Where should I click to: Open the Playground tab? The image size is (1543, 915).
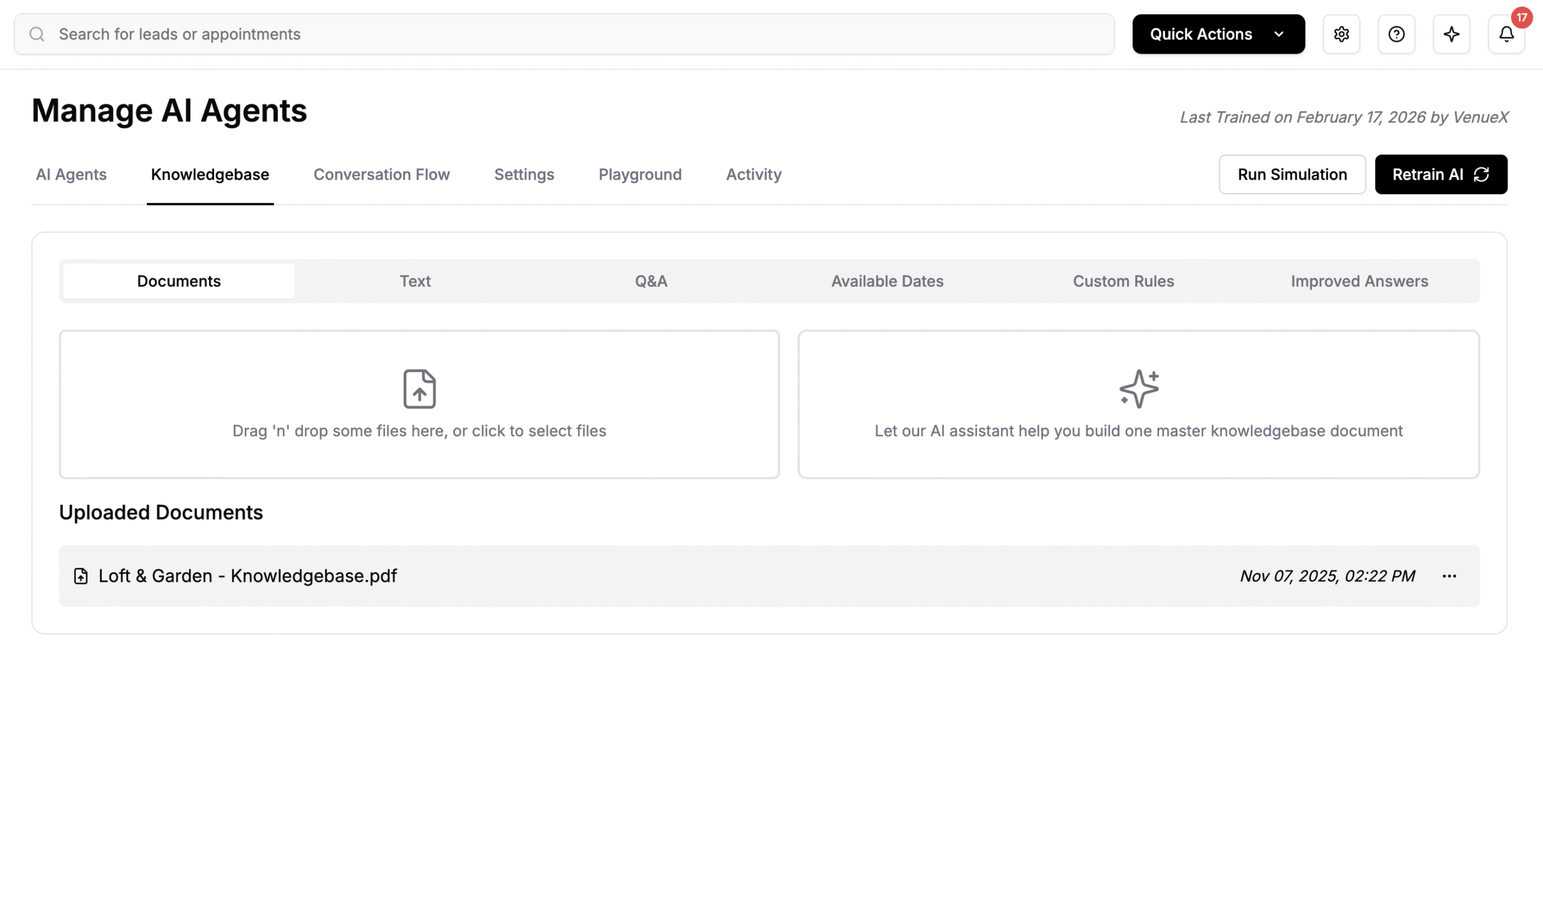[x=640, y=174]
